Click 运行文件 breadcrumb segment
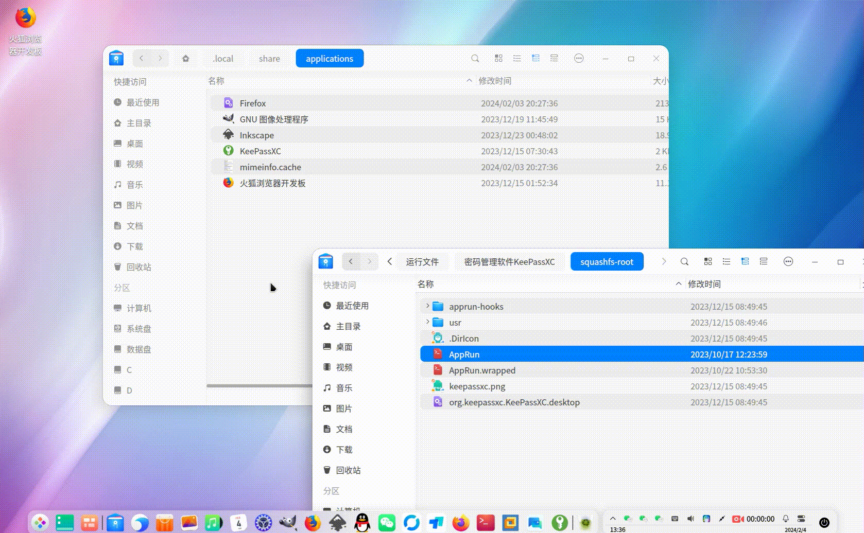 pos(422,262)
